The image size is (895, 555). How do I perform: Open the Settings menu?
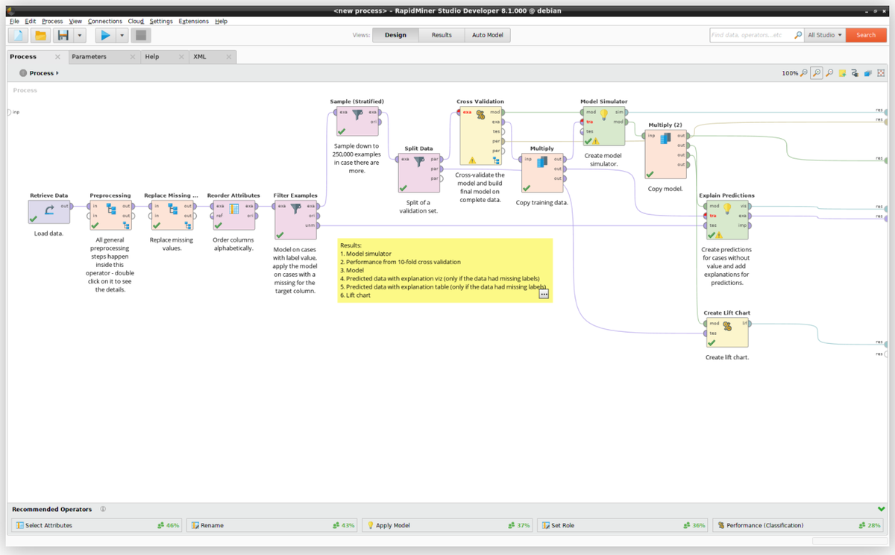[x=161, y=21]
